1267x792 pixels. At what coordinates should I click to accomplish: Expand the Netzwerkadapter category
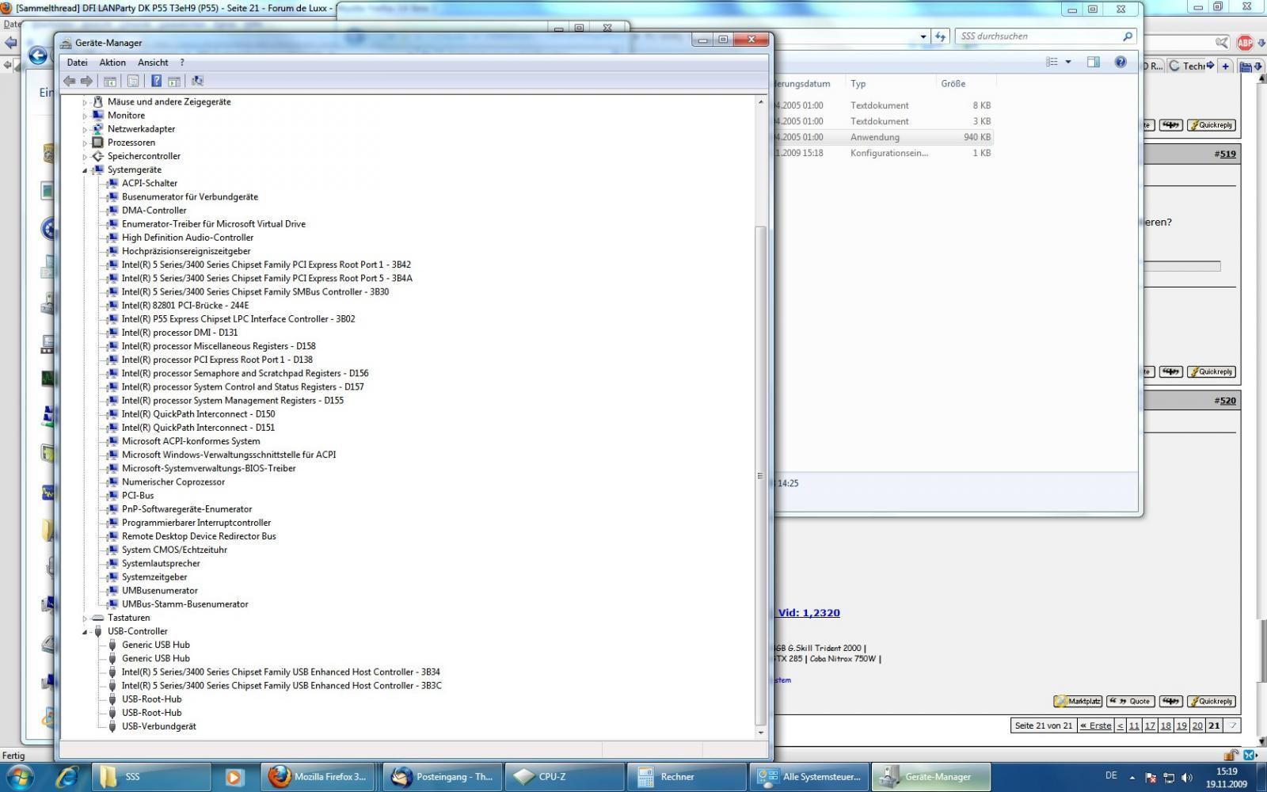85,129
